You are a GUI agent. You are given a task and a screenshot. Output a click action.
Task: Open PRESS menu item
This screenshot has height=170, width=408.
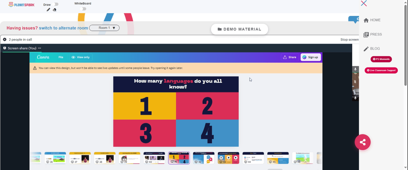click(373, 35)
